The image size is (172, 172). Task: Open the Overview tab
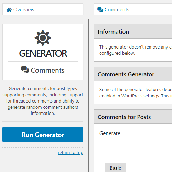[x=43, y=9]
